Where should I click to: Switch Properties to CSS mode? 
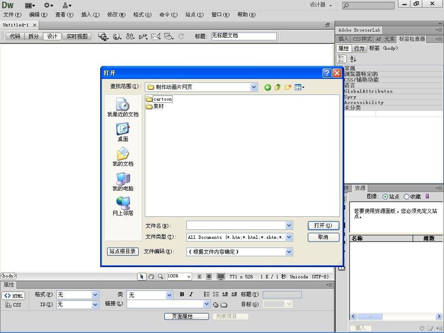(13, 305)
